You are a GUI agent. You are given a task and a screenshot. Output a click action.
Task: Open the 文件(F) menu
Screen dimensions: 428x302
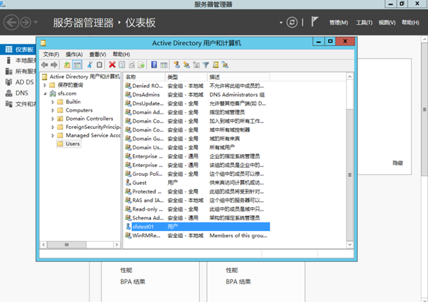click(51, 54)
